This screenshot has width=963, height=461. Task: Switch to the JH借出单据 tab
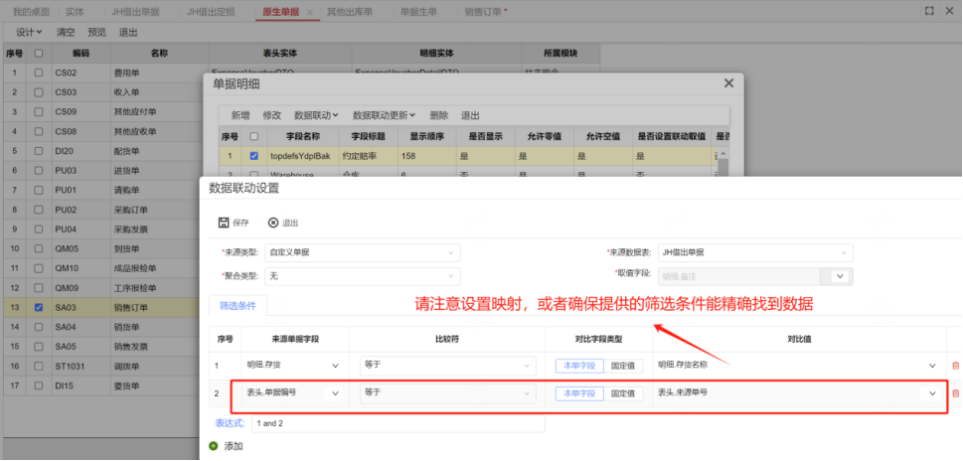(x=136, y=12)
